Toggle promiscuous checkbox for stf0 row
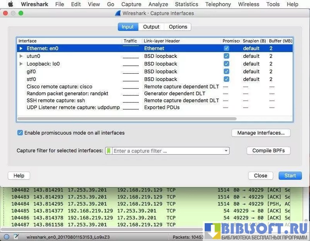Viewport: 310px width, 241px height. 226,79
